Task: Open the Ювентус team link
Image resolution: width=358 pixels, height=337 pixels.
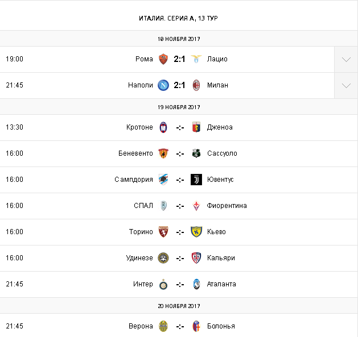Action: [x=220, y=180]
